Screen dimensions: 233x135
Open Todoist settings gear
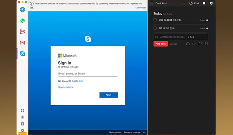211,3
